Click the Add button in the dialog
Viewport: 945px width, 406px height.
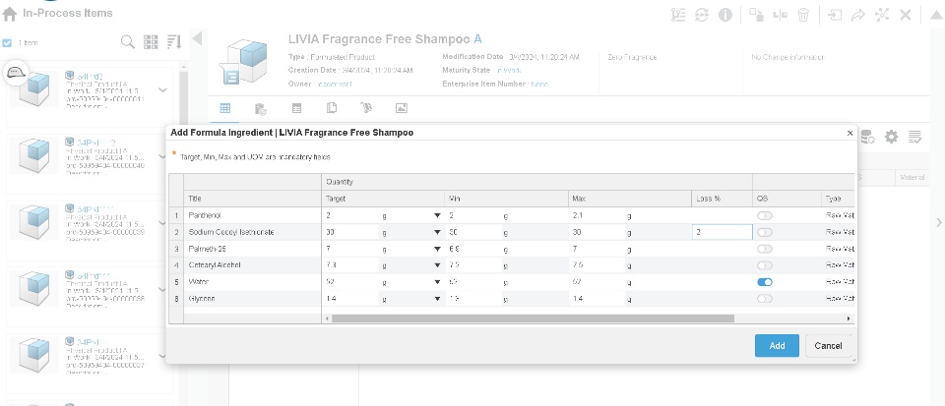point(777,346)
